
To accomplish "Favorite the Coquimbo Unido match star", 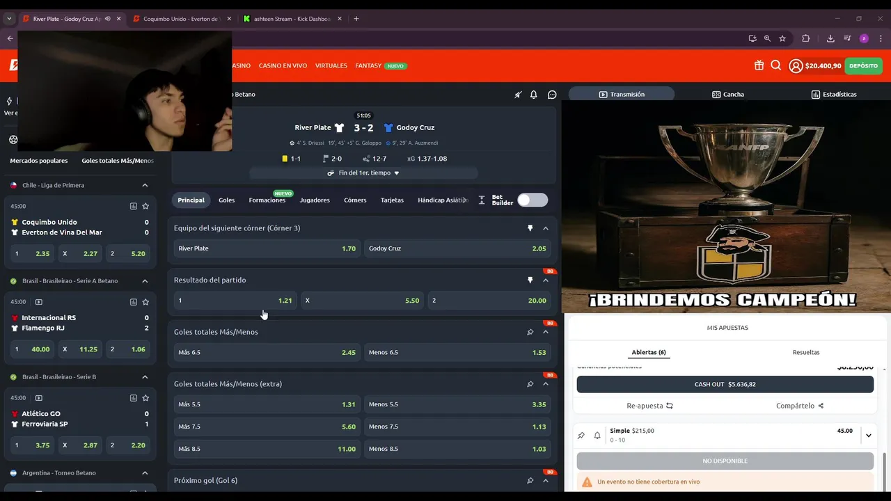I will point(145,206).
